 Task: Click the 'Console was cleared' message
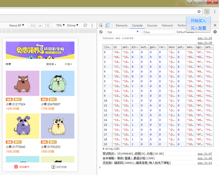pyautogui.click(x=118, y=38)
